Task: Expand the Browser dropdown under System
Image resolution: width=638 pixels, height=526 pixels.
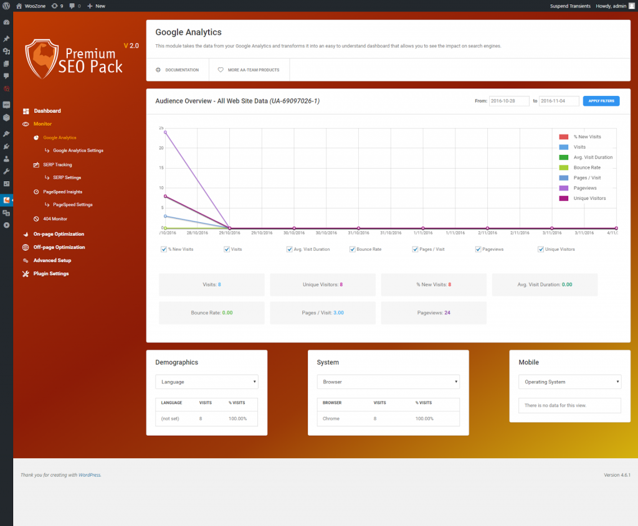Action: [388, 382]
